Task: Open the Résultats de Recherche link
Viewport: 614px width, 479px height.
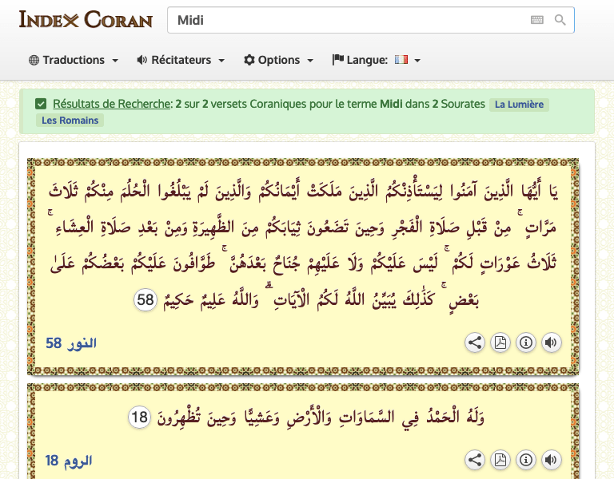Action: tap(112, 104)
